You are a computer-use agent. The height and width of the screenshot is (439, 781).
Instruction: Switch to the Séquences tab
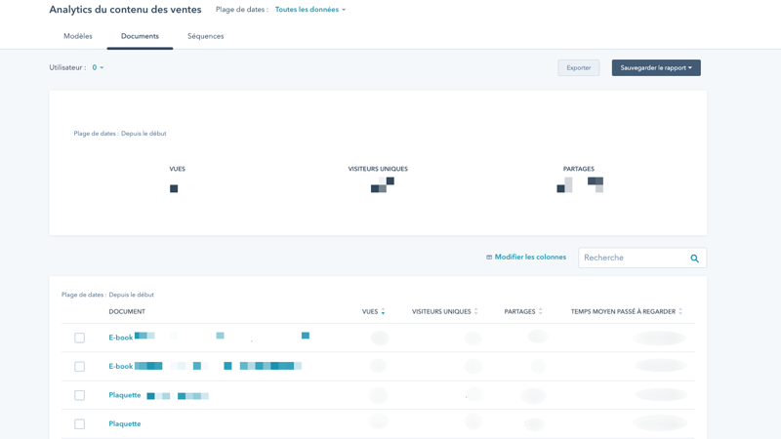click(205, 36)
